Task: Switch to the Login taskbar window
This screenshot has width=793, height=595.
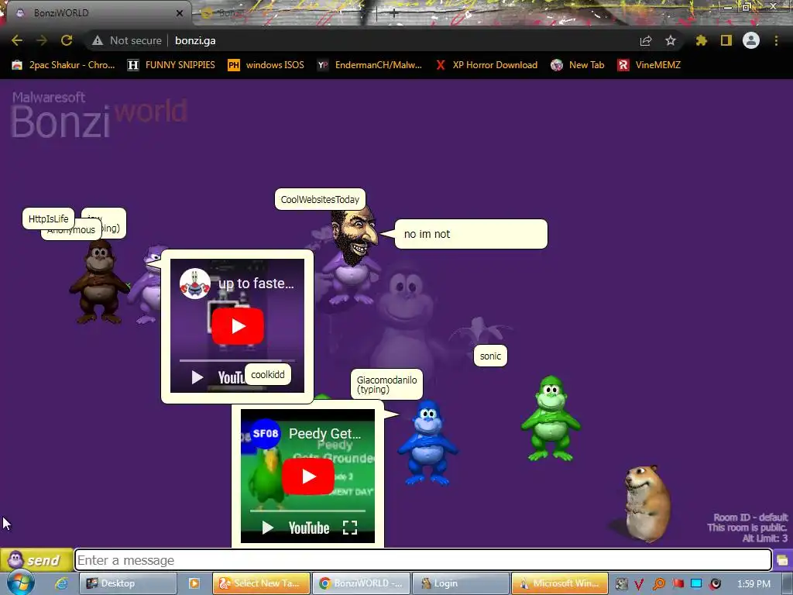Action: pyautogui.click(x=461, y=583)
